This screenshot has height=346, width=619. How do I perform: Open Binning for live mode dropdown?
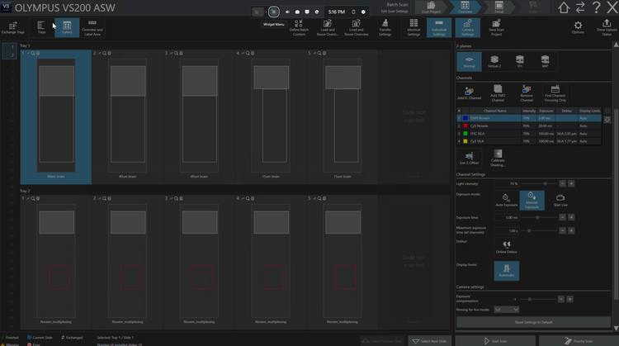pyautogui.click(x=506, y=310)
